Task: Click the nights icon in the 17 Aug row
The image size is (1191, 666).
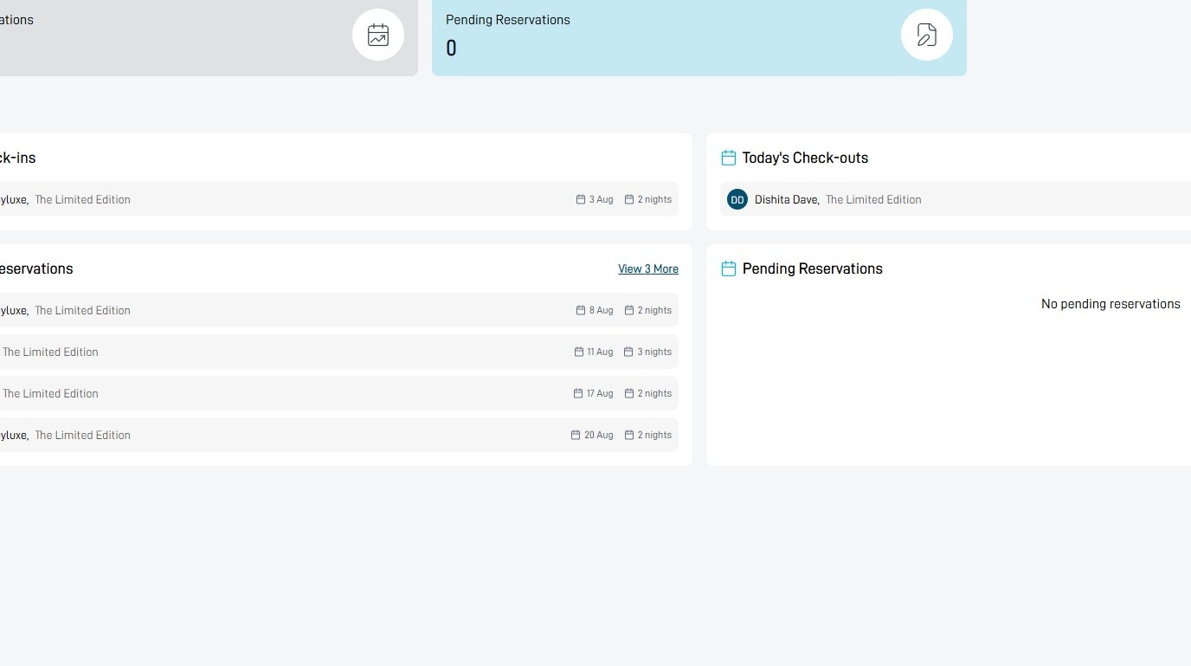Action: pos(629,393)
